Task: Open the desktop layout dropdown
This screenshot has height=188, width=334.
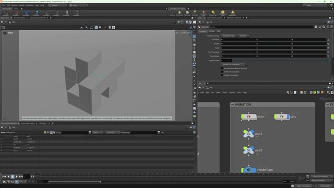Action: click(58, 5)
